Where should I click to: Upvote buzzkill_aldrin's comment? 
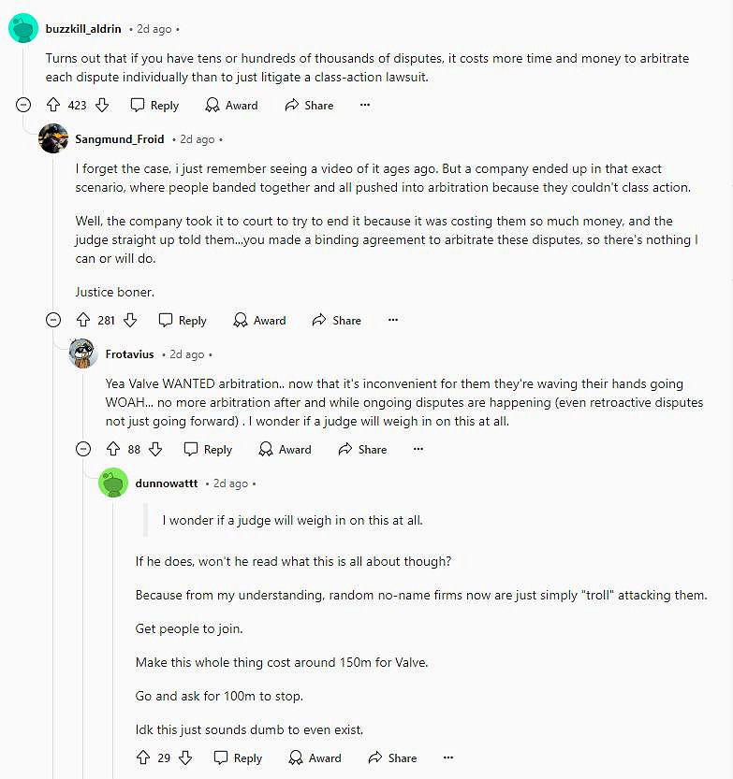point(53,106)
